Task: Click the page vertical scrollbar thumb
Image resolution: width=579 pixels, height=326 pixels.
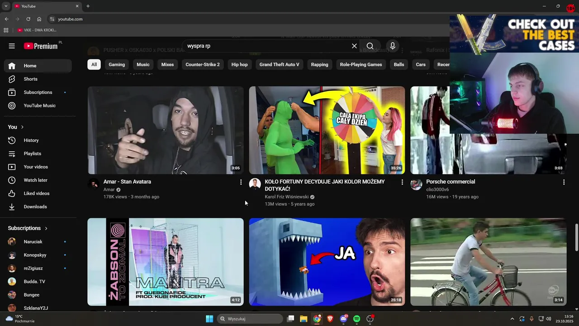Action: click(576, 237)
